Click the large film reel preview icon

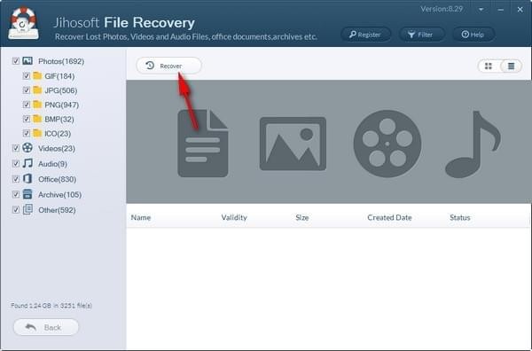tap(387, 144)
